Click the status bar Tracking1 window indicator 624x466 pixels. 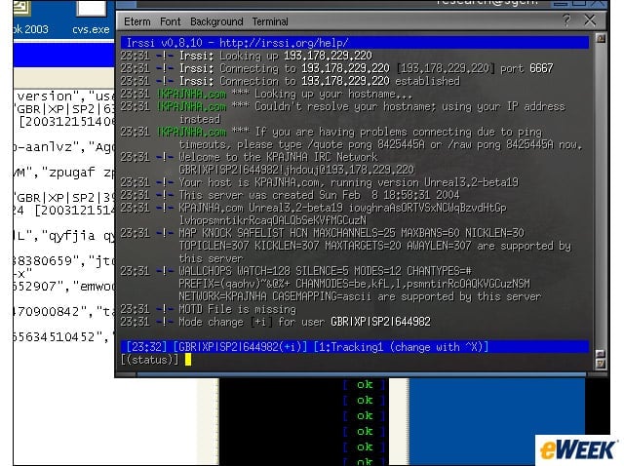[x=401, y=347]
